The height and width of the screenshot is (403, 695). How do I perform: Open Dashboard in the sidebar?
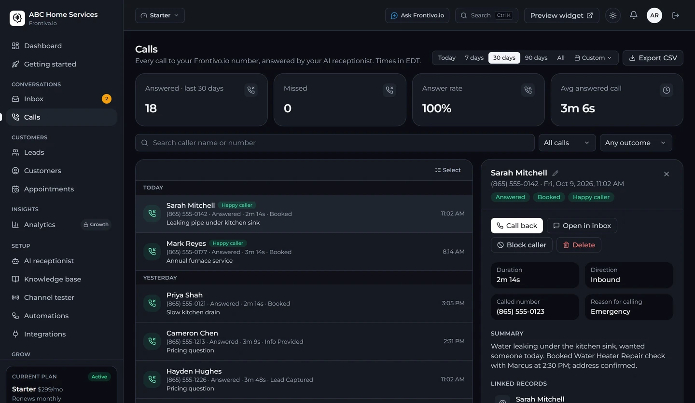pyautogui.click(x=62, y=46)
